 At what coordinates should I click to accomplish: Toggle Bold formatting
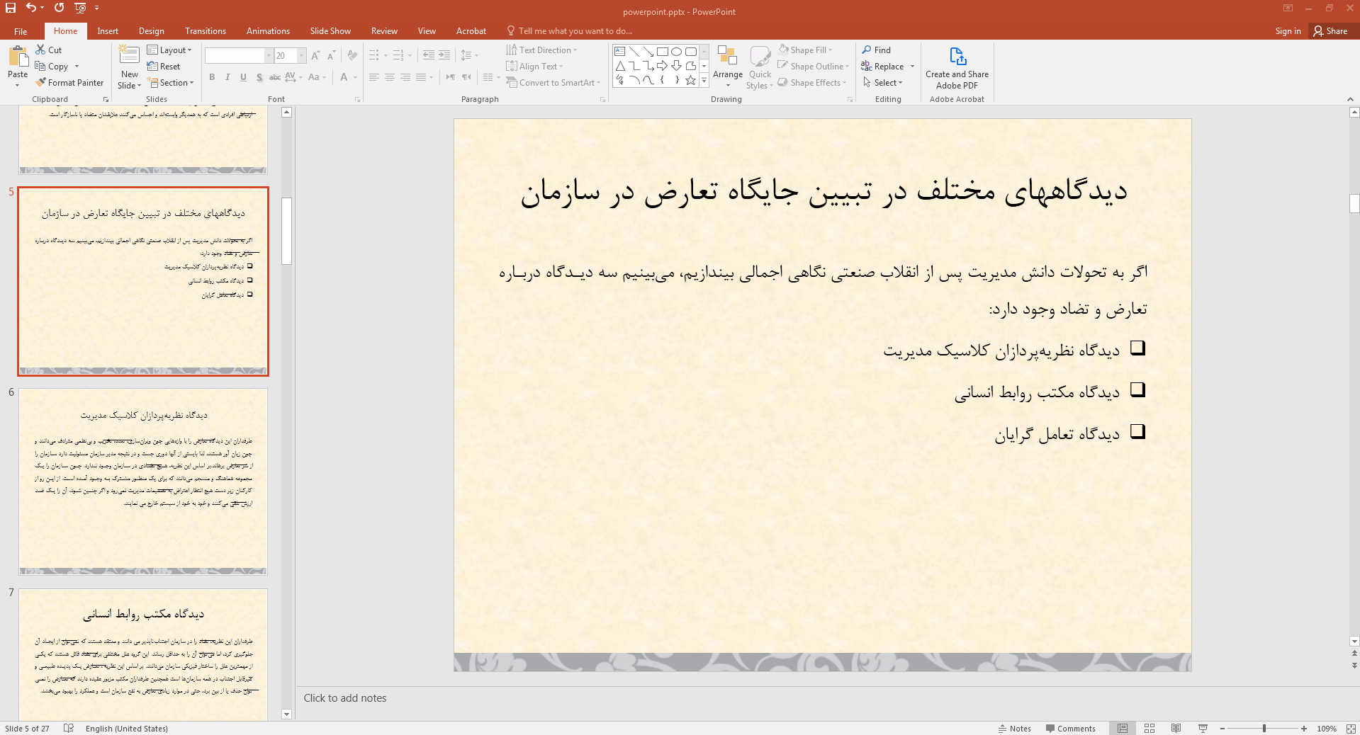click(x=212, y=77)
